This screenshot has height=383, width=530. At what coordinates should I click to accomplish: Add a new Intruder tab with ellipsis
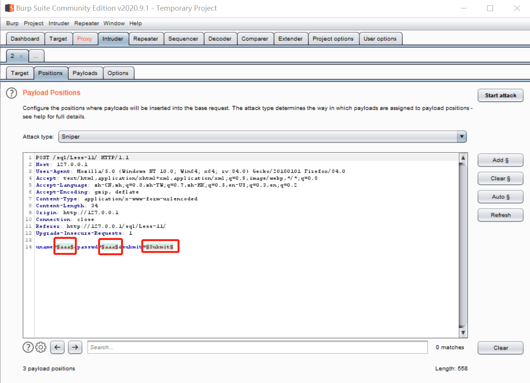[x=36, y=56]
